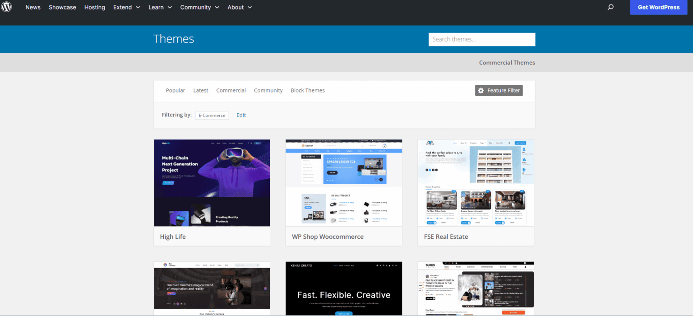Click the Get WordPress button
Viewport: 693px width, 316px height.
[x=658, y=7]
